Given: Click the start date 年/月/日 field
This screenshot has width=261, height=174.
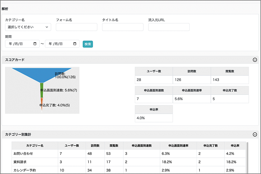Looking at the screenshot, I should [x=20, y=44].
